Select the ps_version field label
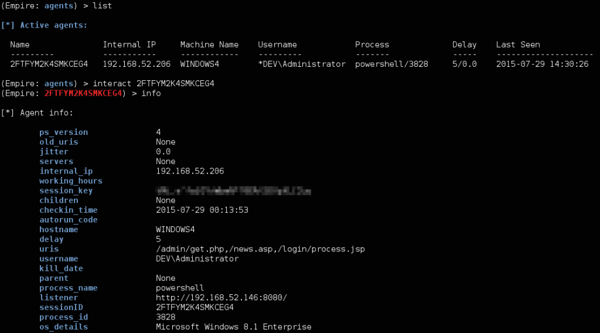600x333 pixels. pyautogui.click(x=63, y=132)
